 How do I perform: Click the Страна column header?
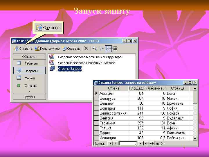113,88
